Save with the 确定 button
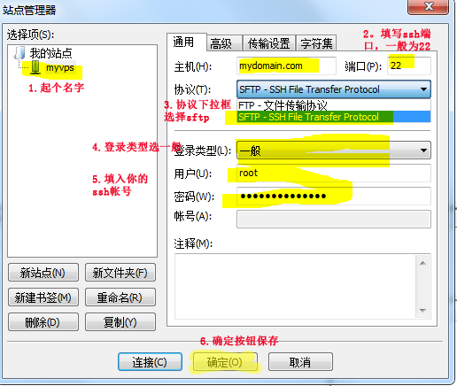The width and height of the screenshot is (457, 386). tap(225, 362)
